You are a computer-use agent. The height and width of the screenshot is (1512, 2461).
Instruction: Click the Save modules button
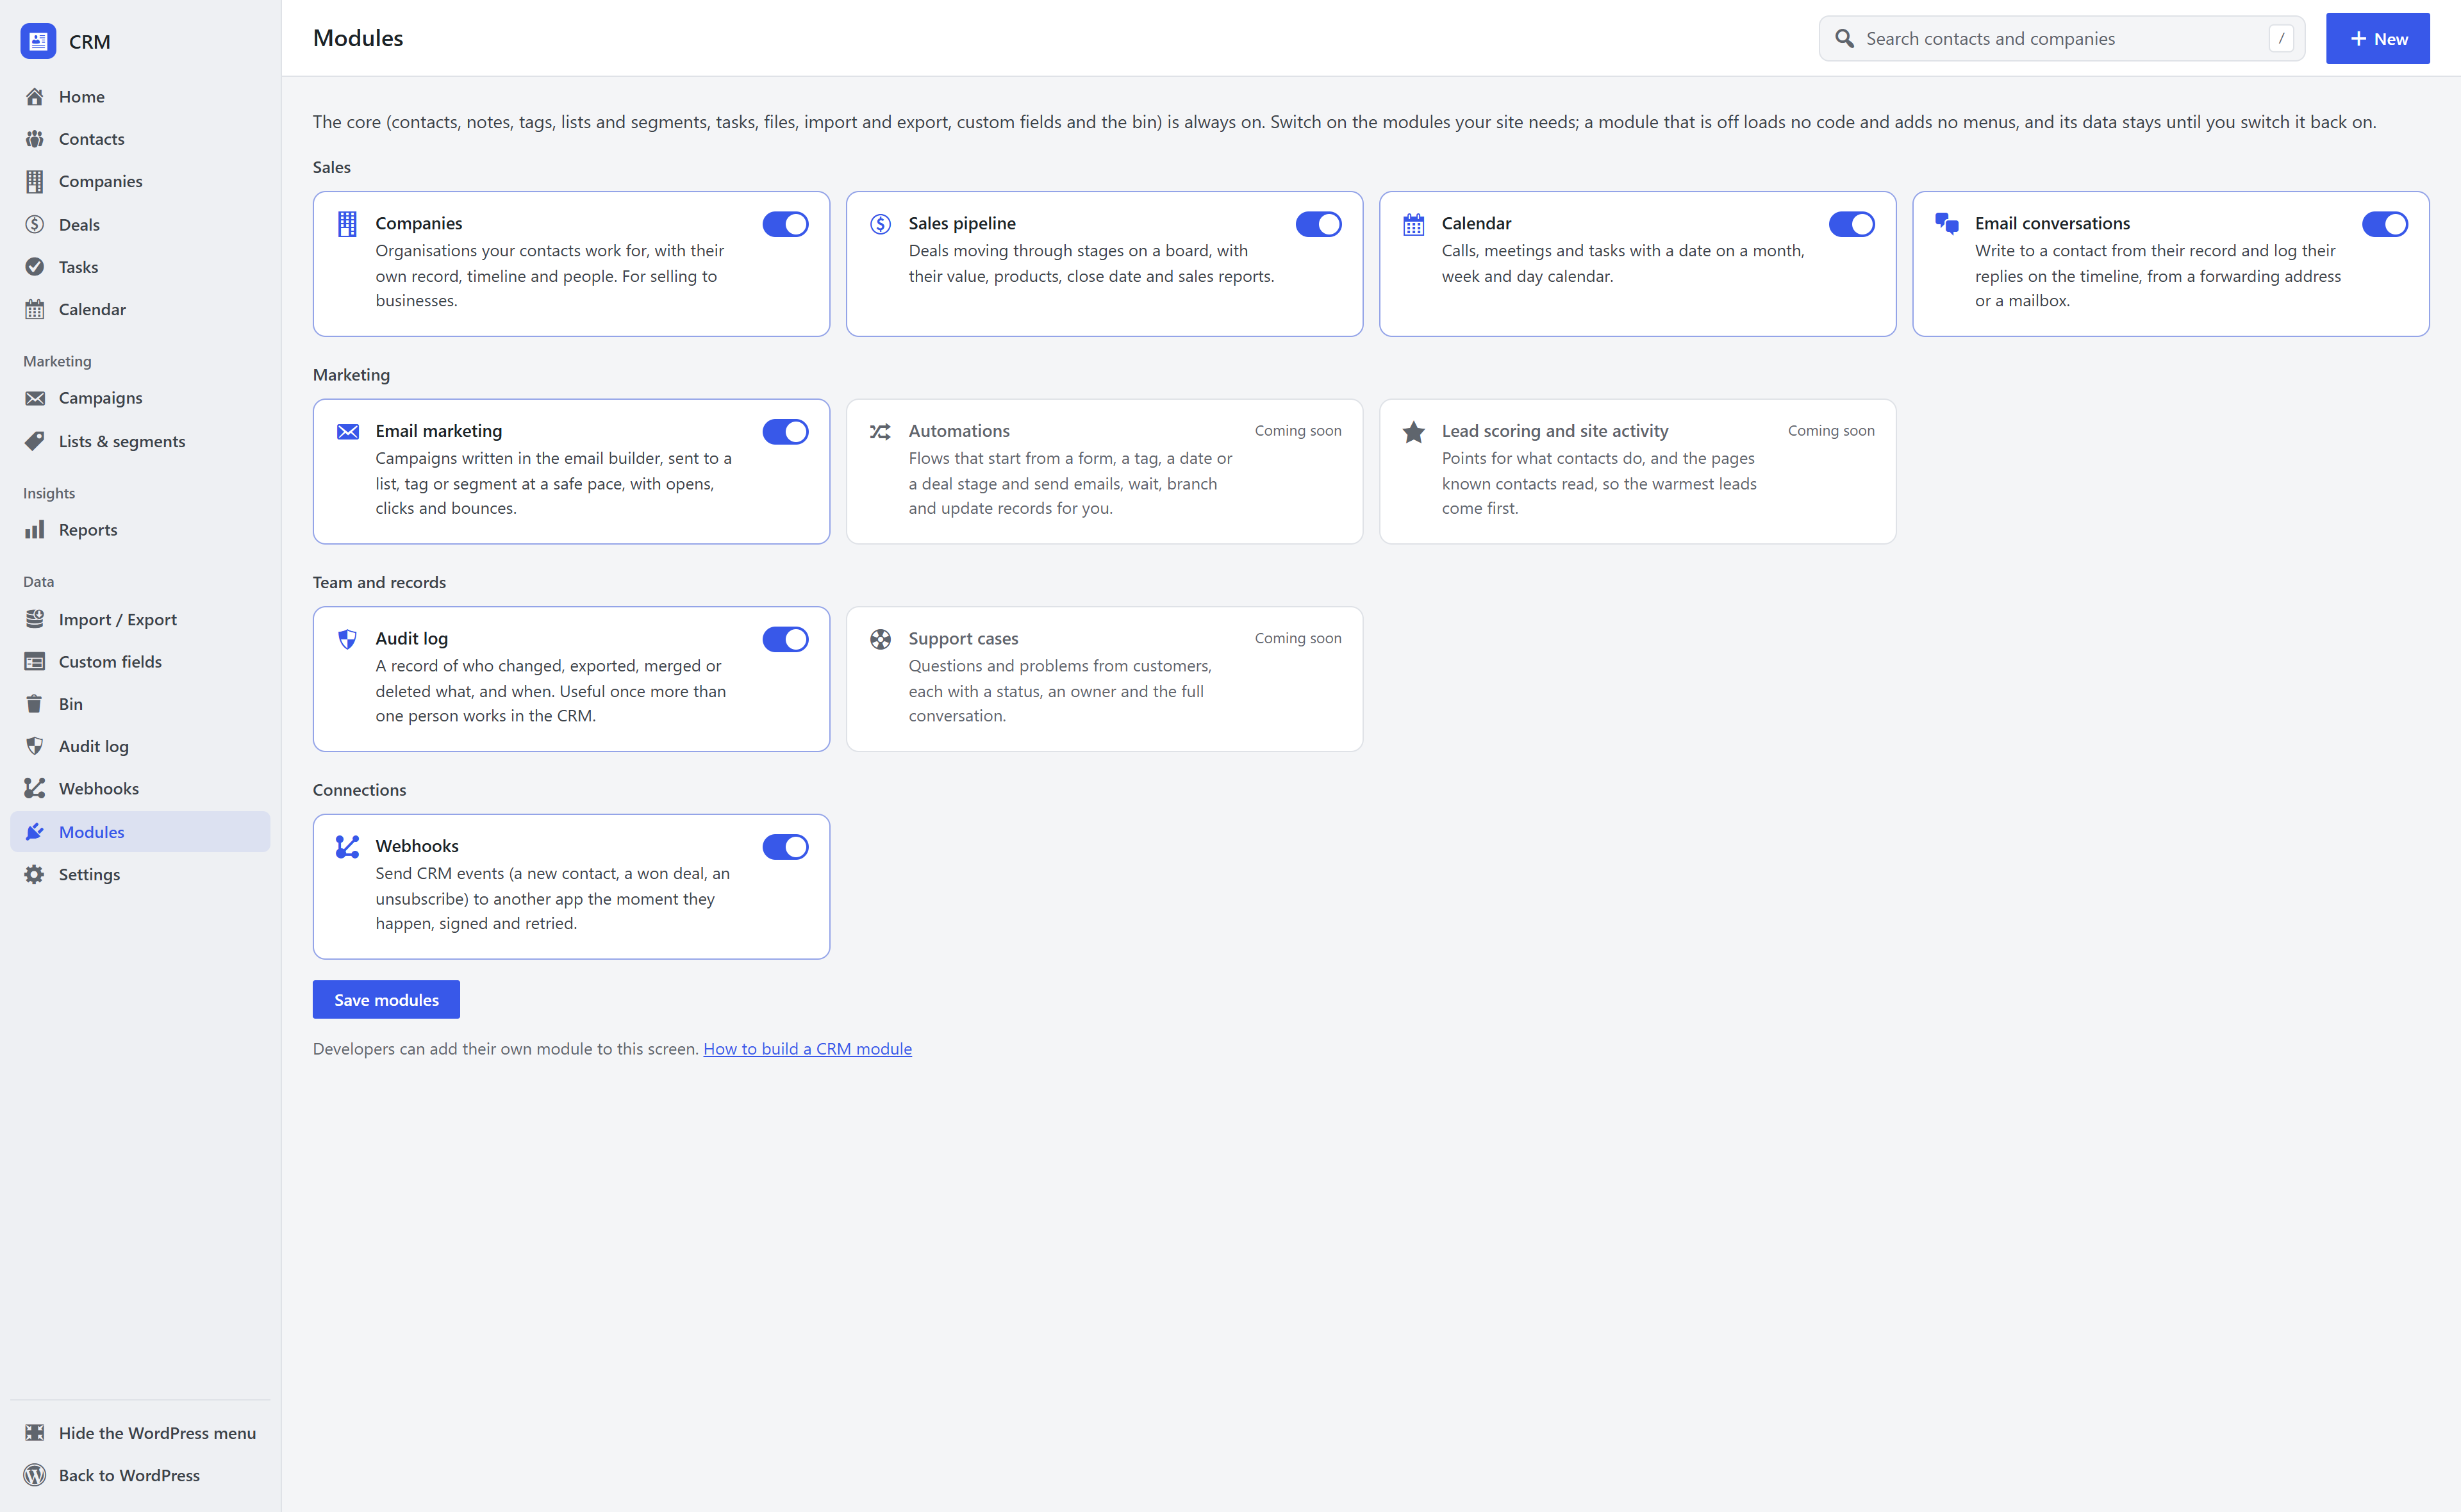tap(386, 999)
